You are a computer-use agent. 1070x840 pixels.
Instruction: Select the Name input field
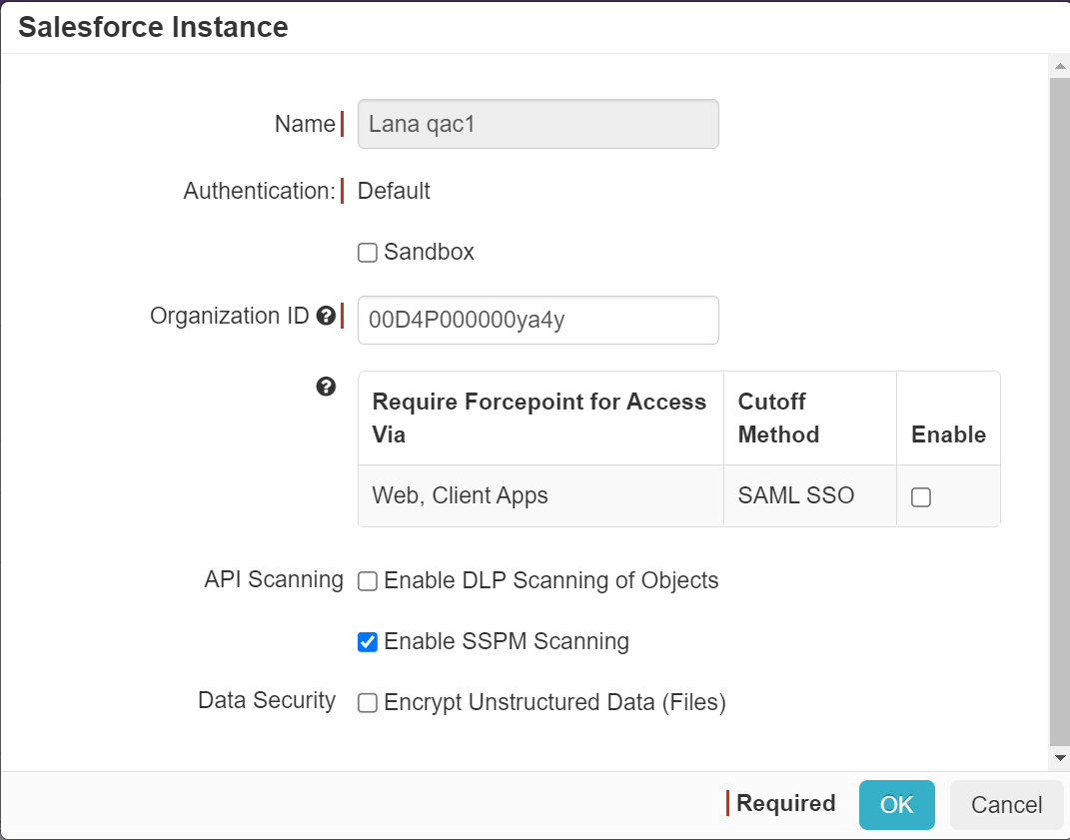537,124
